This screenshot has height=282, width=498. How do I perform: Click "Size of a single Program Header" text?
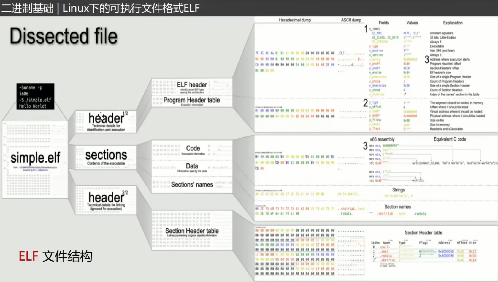(x=450, y=77)
